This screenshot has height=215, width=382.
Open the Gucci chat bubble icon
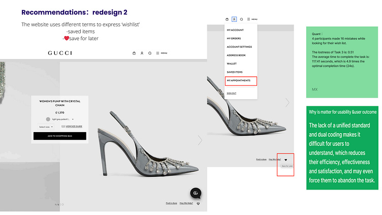pyautogui.click(x=196, y=193)
